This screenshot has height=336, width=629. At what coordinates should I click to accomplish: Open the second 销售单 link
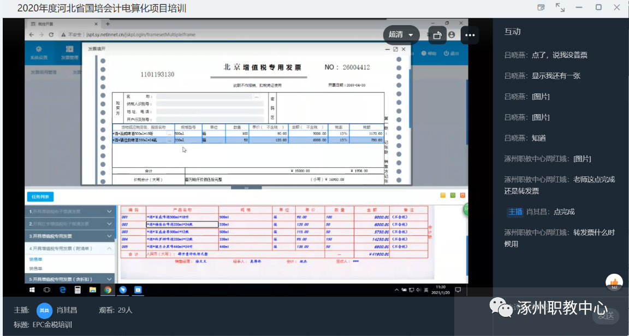35,269
